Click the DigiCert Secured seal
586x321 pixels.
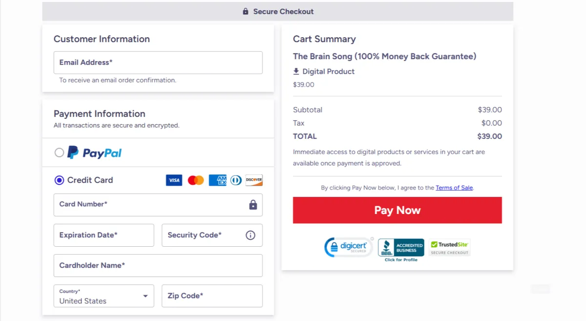(349, 247)
